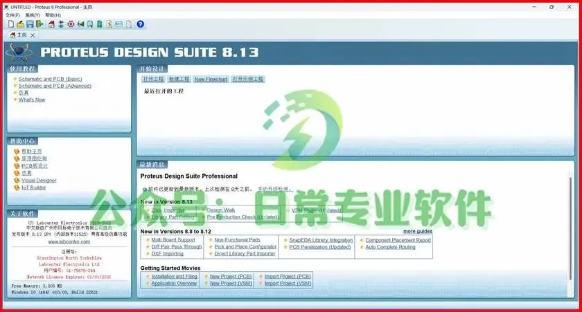Close the 主页 tab
582x312 pixels.
point(33,35)
